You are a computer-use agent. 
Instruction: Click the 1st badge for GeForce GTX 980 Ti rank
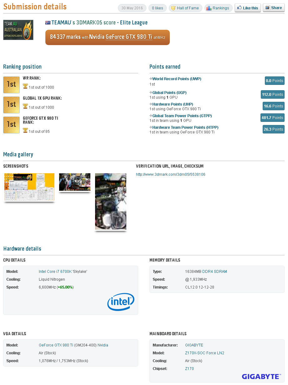coord(11,125)
